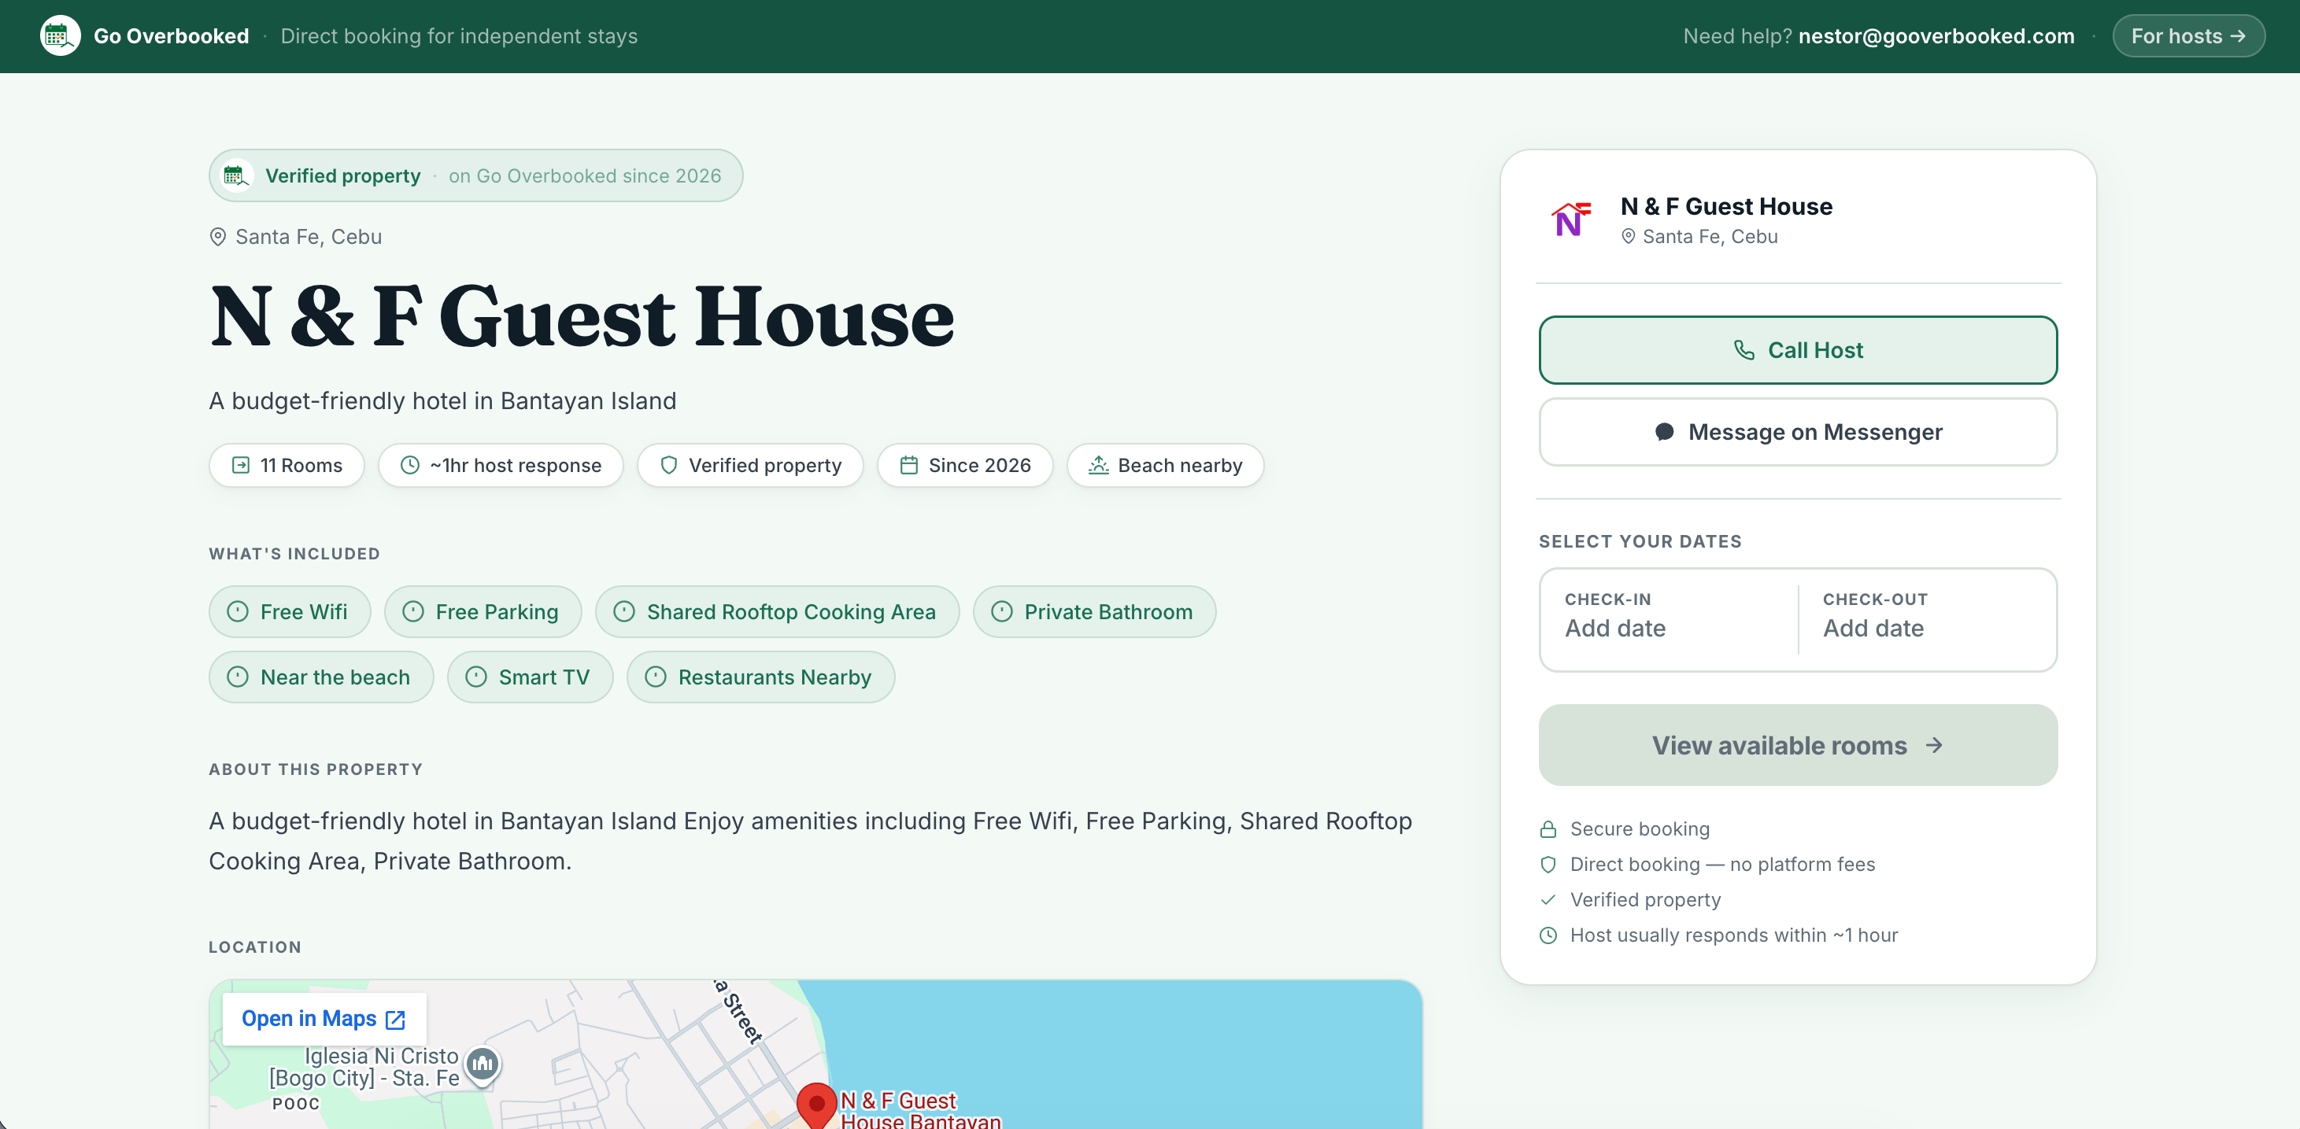Click the external link icon beside Open in Maps

396,1019
